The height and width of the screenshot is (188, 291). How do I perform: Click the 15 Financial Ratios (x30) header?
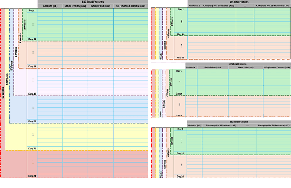coord(130,6)
